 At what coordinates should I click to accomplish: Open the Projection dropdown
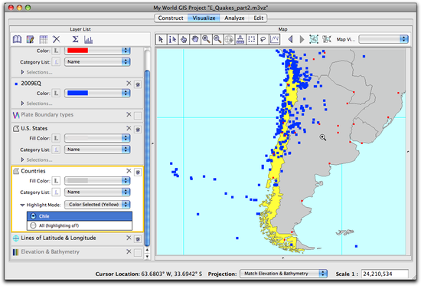tap(283, 274)
